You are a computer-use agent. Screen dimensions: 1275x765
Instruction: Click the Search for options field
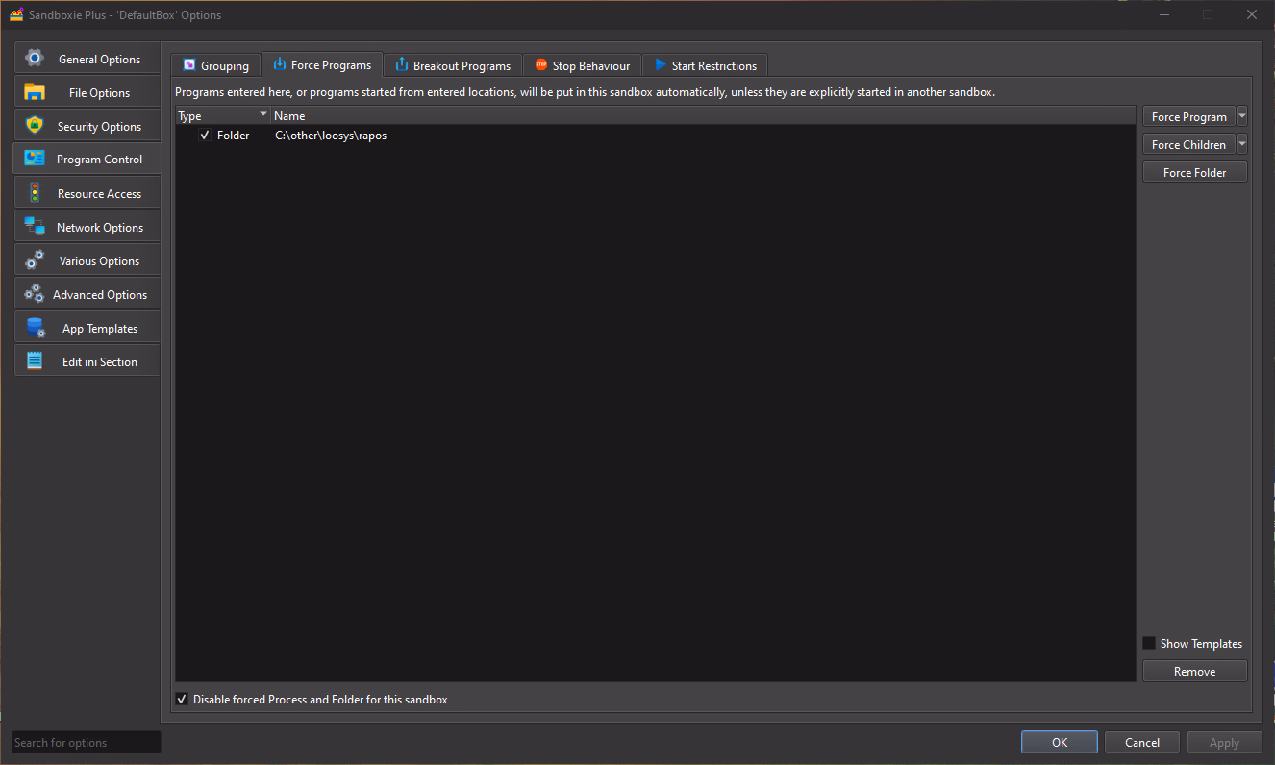(86, 743)
